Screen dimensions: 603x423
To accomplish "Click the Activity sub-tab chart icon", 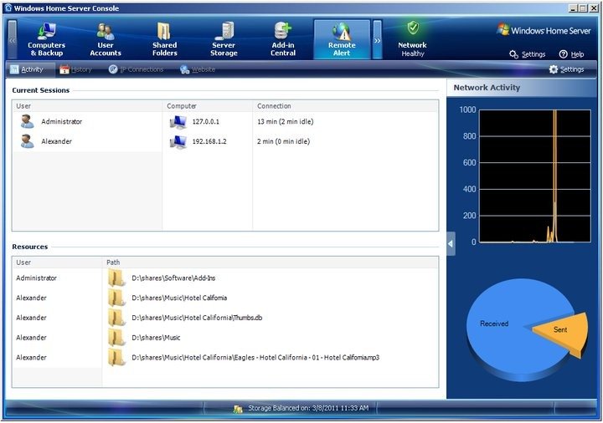I will coord(14,69).
